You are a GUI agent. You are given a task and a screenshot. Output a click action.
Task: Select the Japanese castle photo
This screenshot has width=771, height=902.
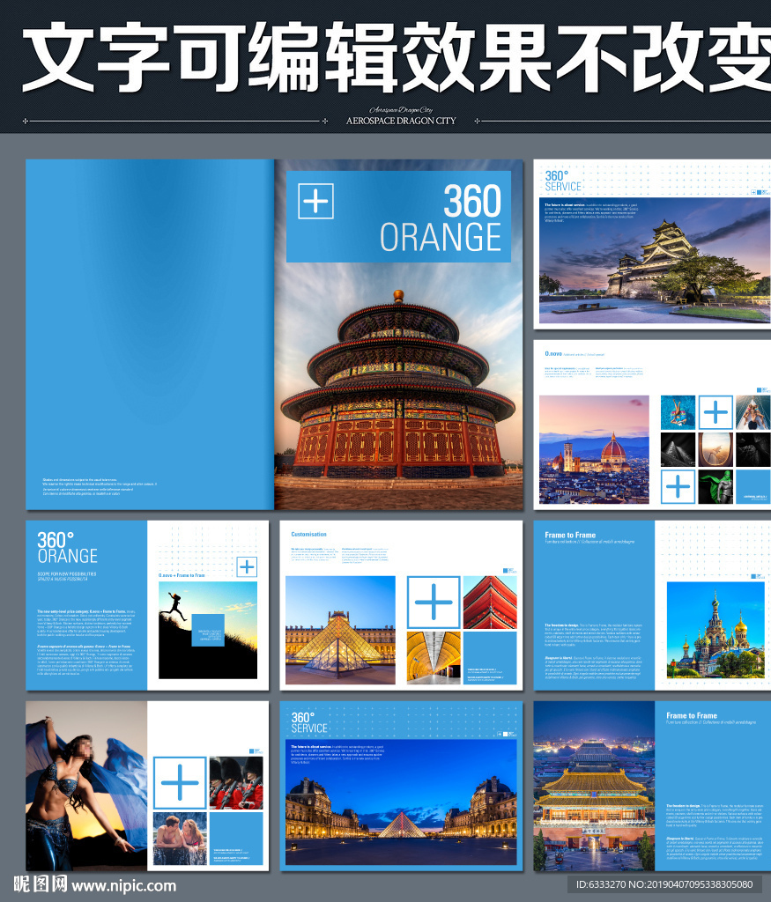point(655,261)
